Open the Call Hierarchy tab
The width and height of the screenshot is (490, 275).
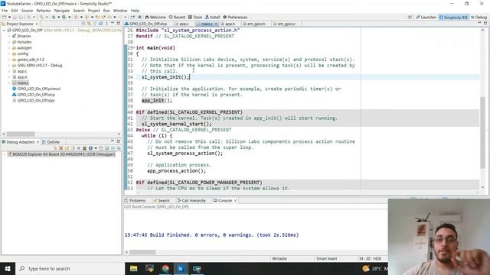point(191,200)
